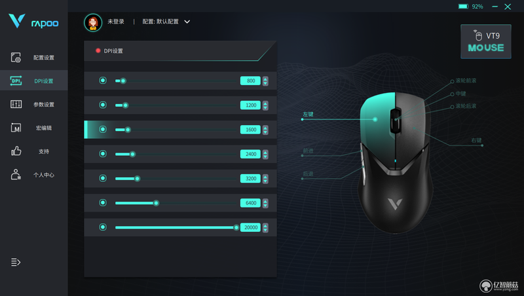Select the DPI设置 sidebar icon
524x296 pixels.
16,81
